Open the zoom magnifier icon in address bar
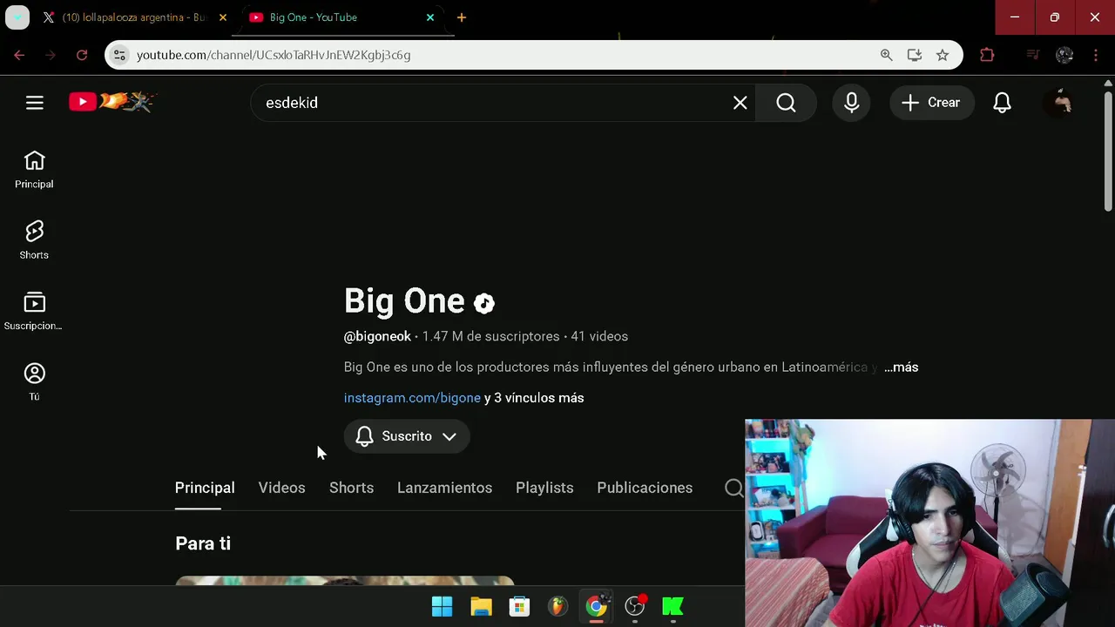 pos(886,55)
